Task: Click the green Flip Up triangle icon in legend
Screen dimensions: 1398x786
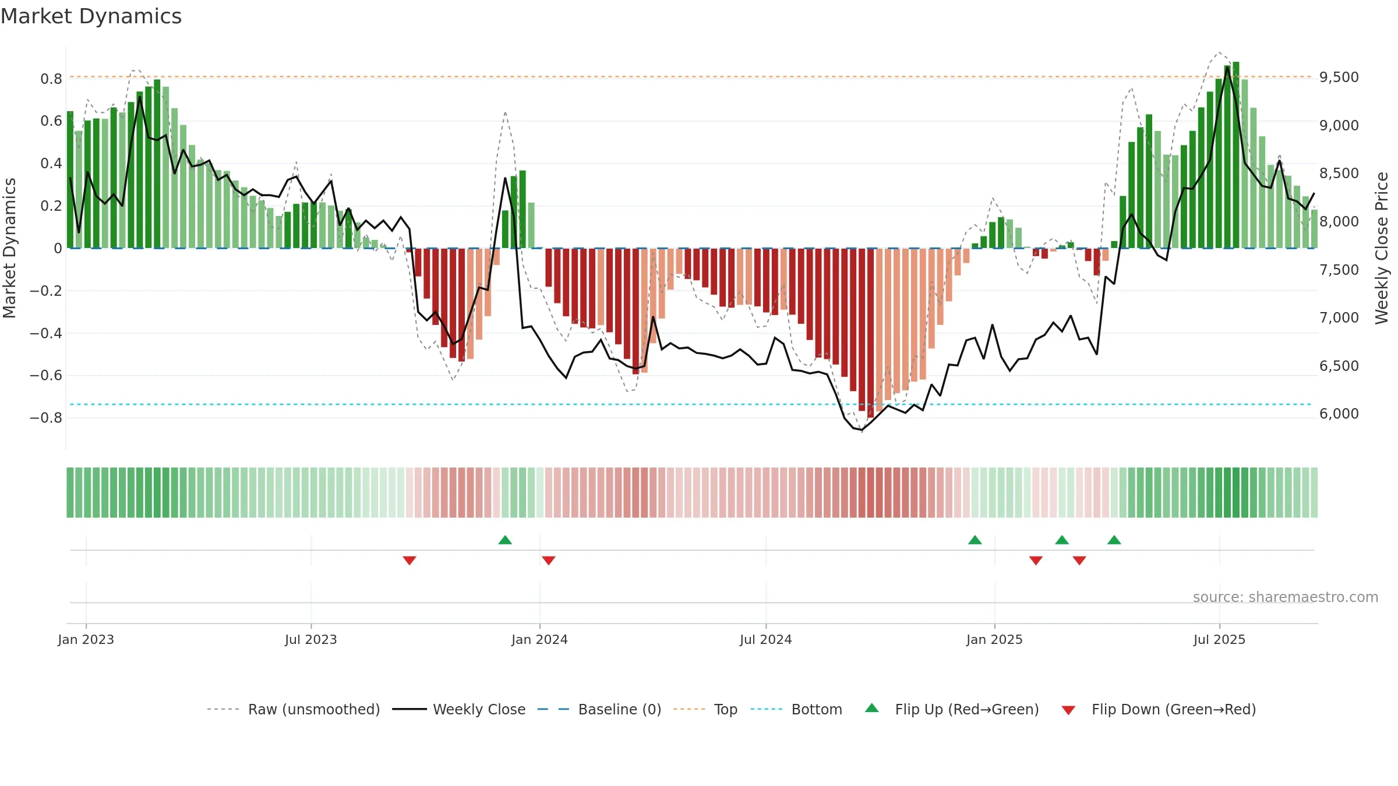Action: (872, 708)
